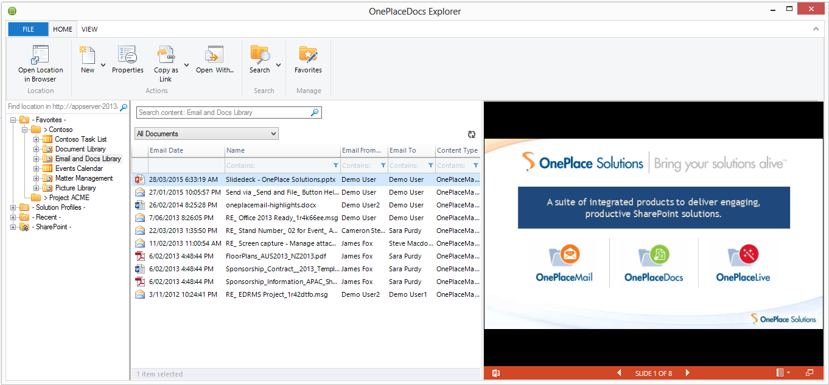Open the All Documents view dropdown

(273, 134)
